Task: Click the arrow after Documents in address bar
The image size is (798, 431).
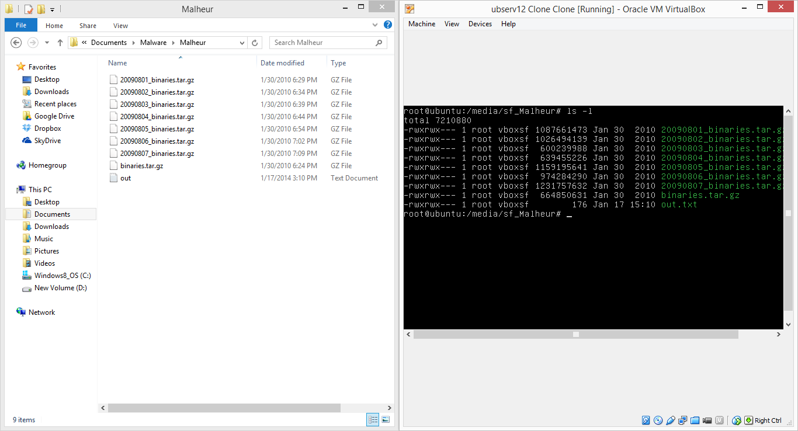Action: pos(134,43)
